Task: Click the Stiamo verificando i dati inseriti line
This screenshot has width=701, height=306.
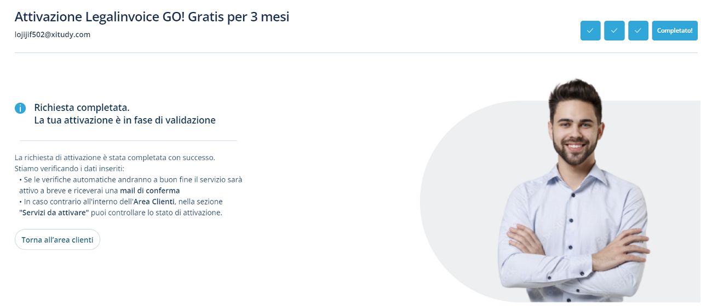Action: tap(70, 168)
